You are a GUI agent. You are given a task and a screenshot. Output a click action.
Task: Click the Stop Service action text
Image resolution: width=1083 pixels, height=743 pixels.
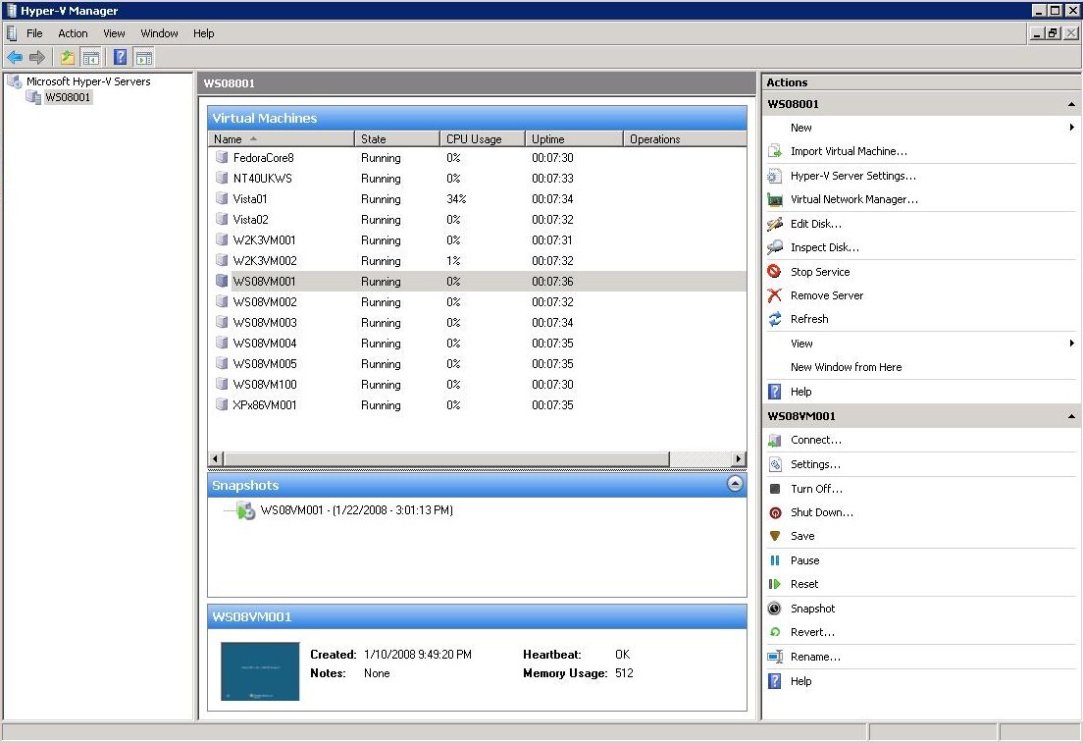tap(820, 272)
